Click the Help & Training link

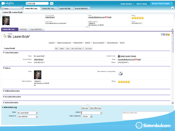[142, 4]
